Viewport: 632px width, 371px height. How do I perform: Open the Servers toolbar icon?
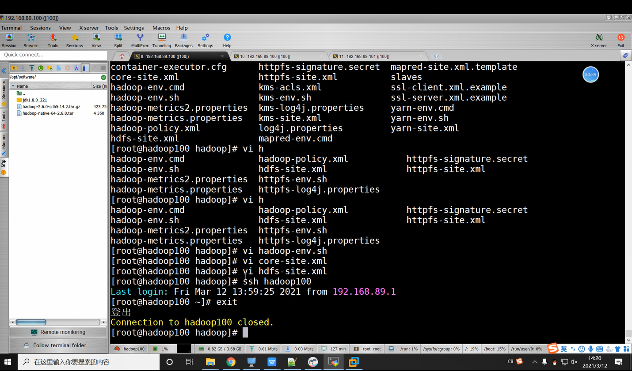(31, 40)
